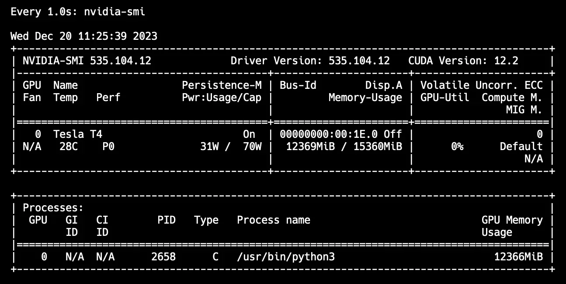Click the persistence mode value 'On'
This screenshot has width=566, height=284.
coord(249,134)
